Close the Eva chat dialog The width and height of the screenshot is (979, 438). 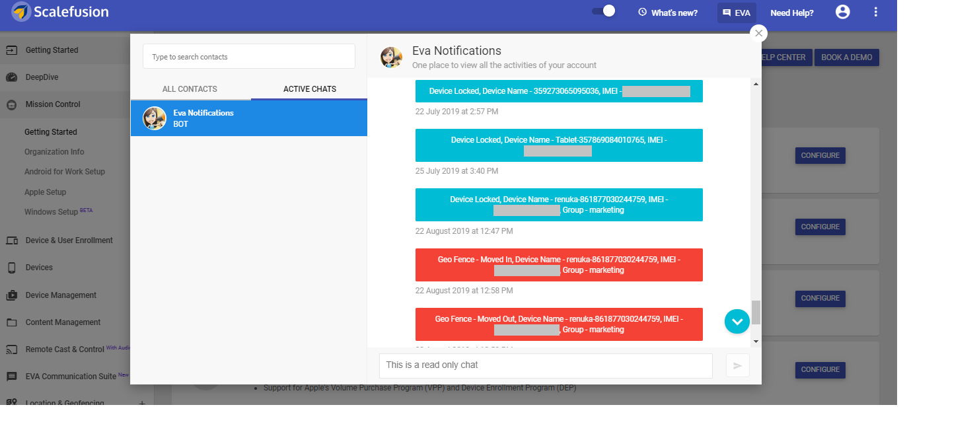pos(758,33)
